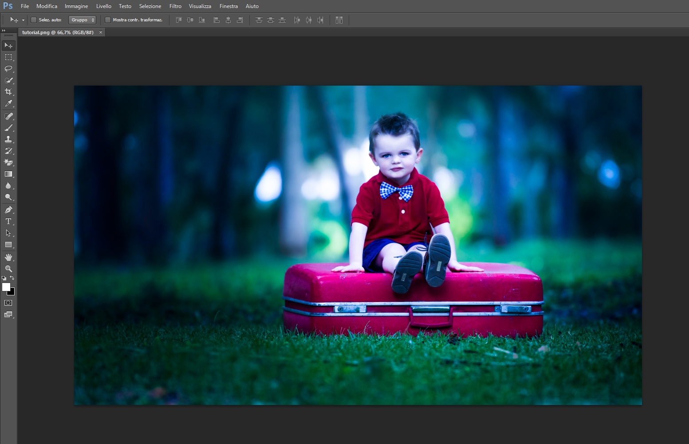
Task: Distribute right edges of layers
Action: click(320, 20)
